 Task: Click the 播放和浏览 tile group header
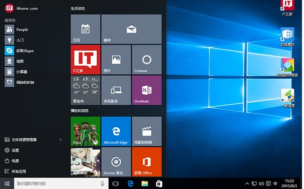tap(80, 111)
